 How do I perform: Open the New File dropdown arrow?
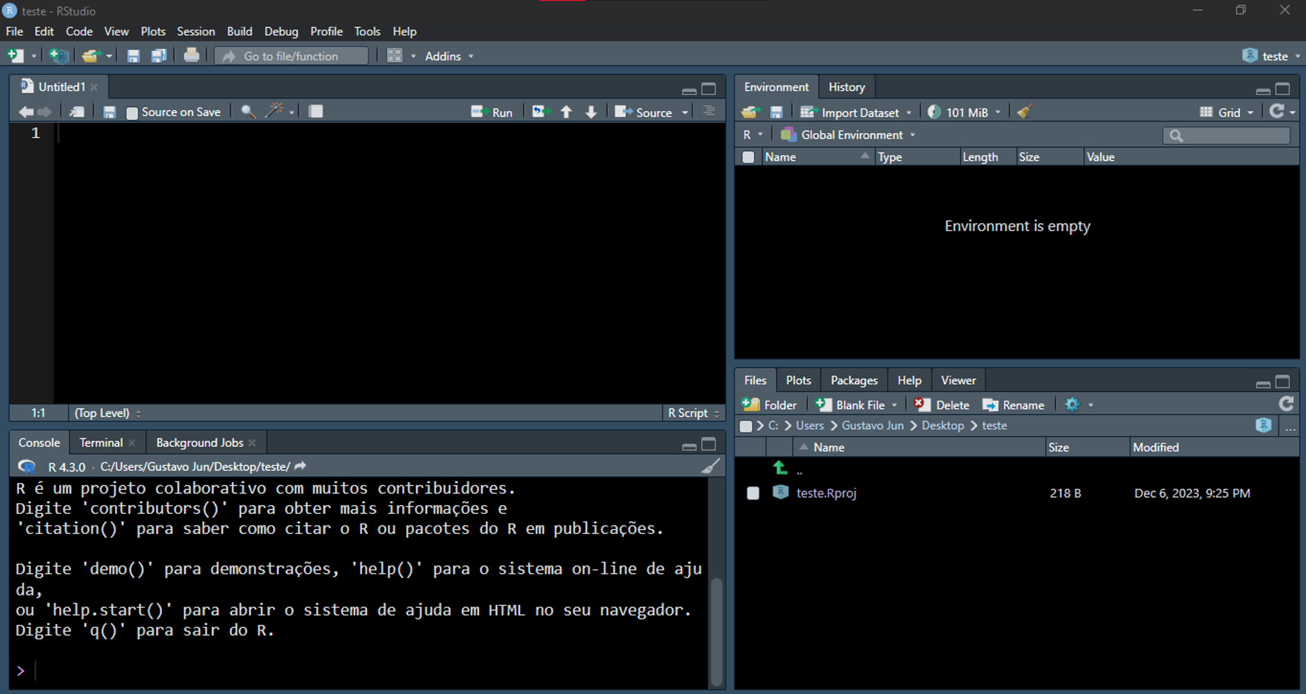[34, 57]
